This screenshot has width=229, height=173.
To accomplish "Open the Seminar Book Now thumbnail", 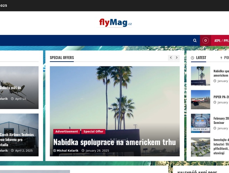I will click(x=200, y=123).
